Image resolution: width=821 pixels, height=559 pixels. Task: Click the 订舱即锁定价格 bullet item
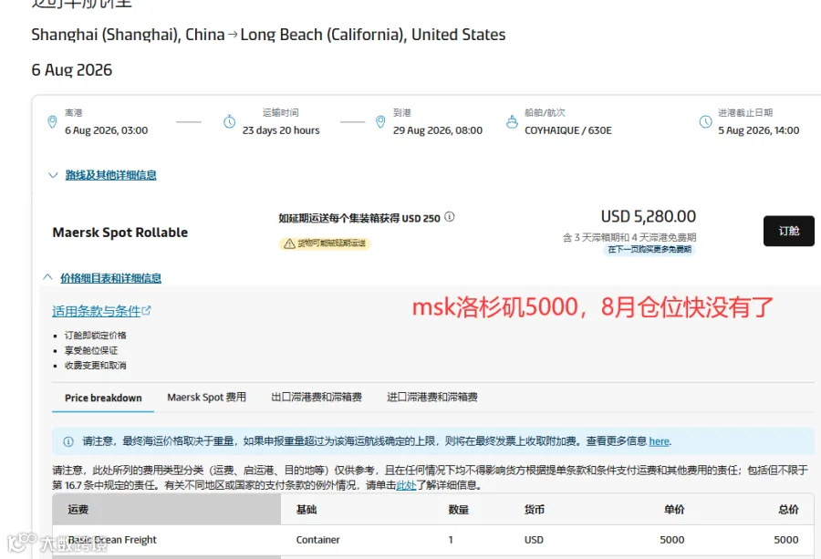click(95, 336)
